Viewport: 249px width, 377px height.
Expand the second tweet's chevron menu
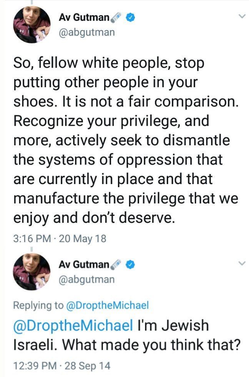[x=241, y=263]
